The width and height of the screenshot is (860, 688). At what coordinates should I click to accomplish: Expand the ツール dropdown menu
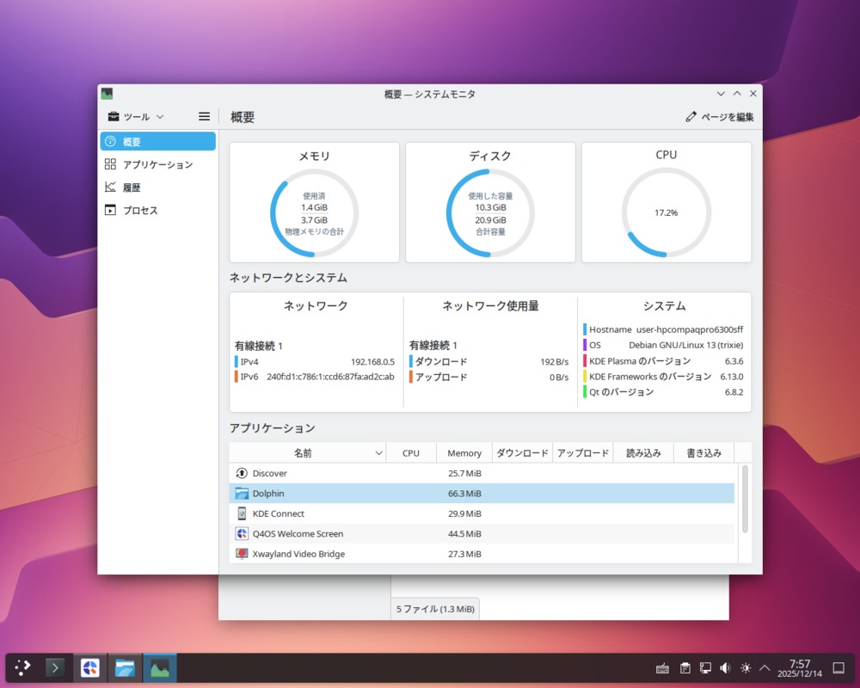pyautogui.click(x=136, y=117)
